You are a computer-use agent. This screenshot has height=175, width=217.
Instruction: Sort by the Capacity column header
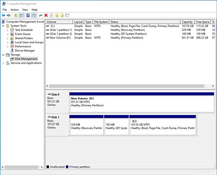(x=187, y=22)
